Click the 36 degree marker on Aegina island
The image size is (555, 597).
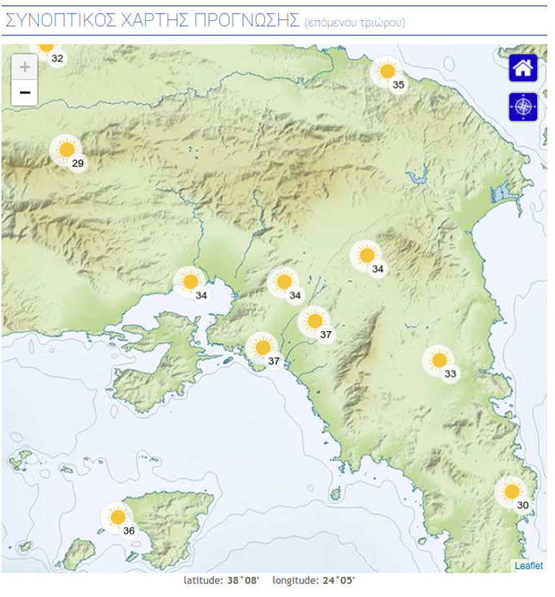[x=117, y=517]
